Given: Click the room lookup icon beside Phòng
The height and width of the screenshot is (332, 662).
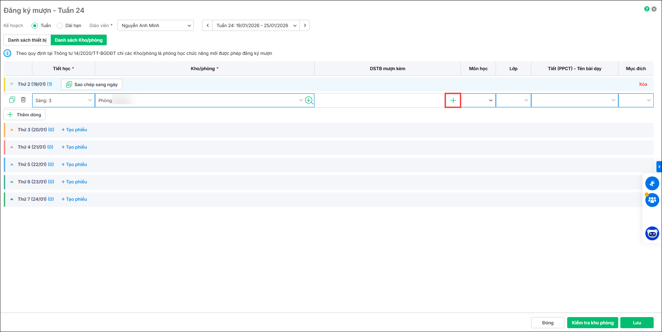Looking at the screenshot, I should (x=309, y=100).
